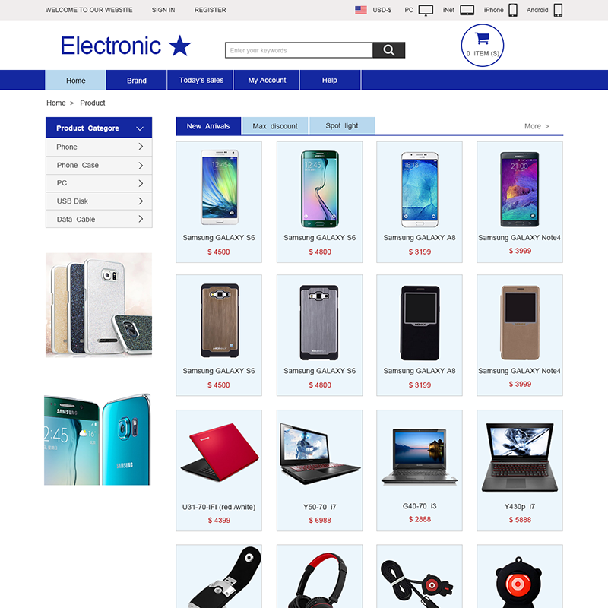
Task: Expand the Phone Case category arrow
Action: point(141,166)
